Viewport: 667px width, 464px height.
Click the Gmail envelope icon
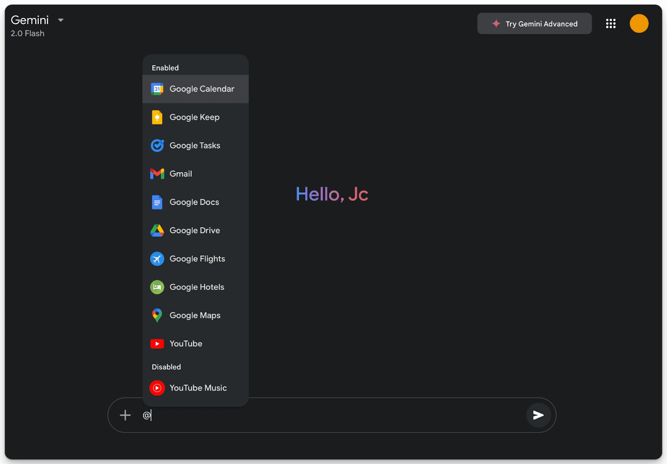pos(157,174)
